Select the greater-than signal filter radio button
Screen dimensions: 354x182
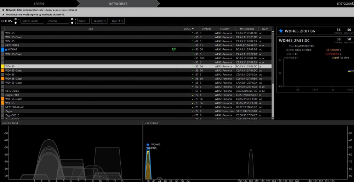(72, 19)
